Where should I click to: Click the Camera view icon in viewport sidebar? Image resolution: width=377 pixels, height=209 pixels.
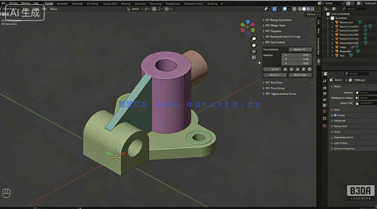(x=254, y=51)
